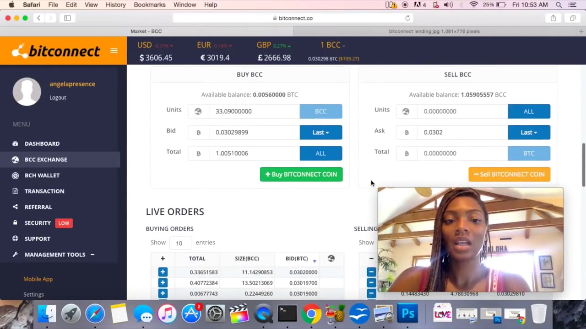Open the buy Bid Last dropdown
The height and width of the screenshot is (329, 586).
click(x=321, y=132)
